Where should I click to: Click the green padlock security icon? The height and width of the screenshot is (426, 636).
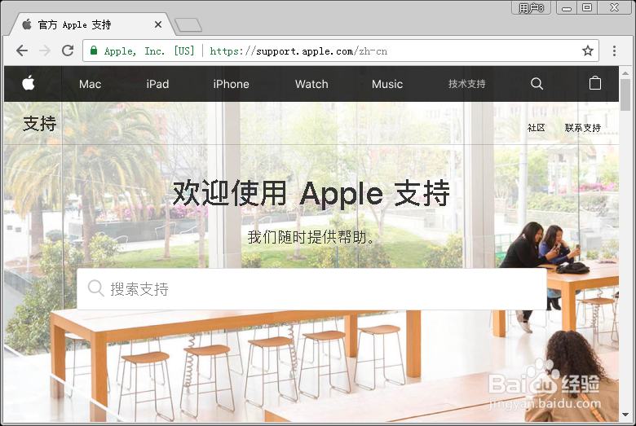tap(94, 51)
